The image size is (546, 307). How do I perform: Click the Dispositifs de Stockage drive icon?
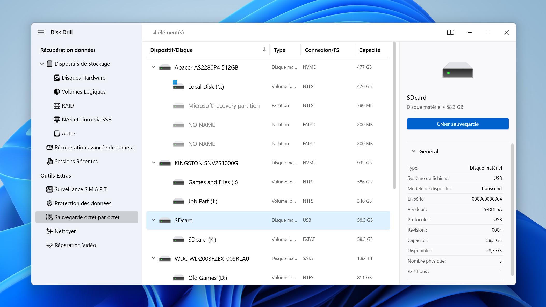(x=49, y=64)
